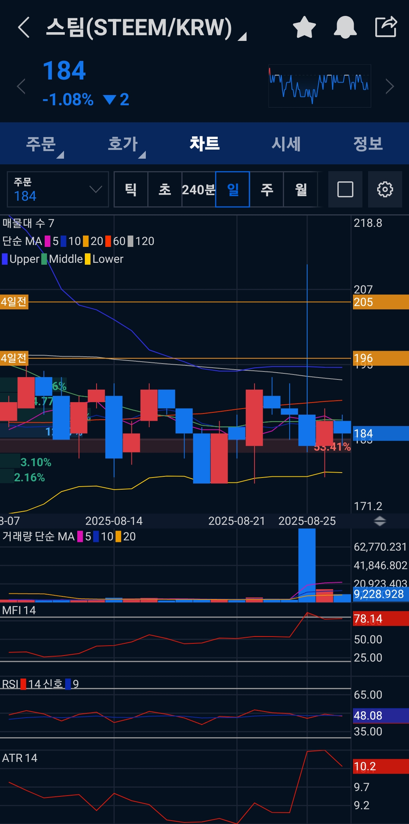Expand the 스팀(STEEM/KRW) market selector
Screen dimensions: 409x824
click(146, 28)
